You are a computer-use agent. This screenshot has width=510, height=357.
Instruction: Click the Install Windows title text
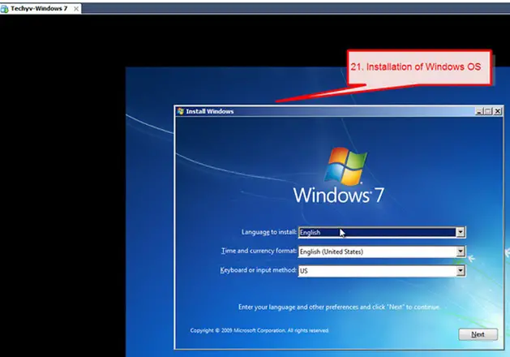coord(210,111)
